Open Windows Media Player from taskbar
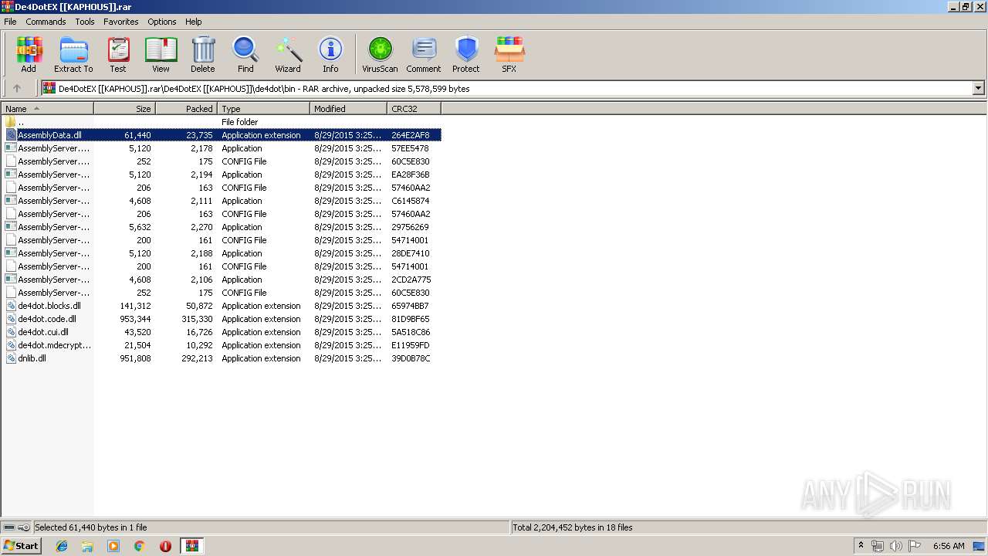Image resolution: width=988 pixels, height=556 pixels. coord(113,546)
